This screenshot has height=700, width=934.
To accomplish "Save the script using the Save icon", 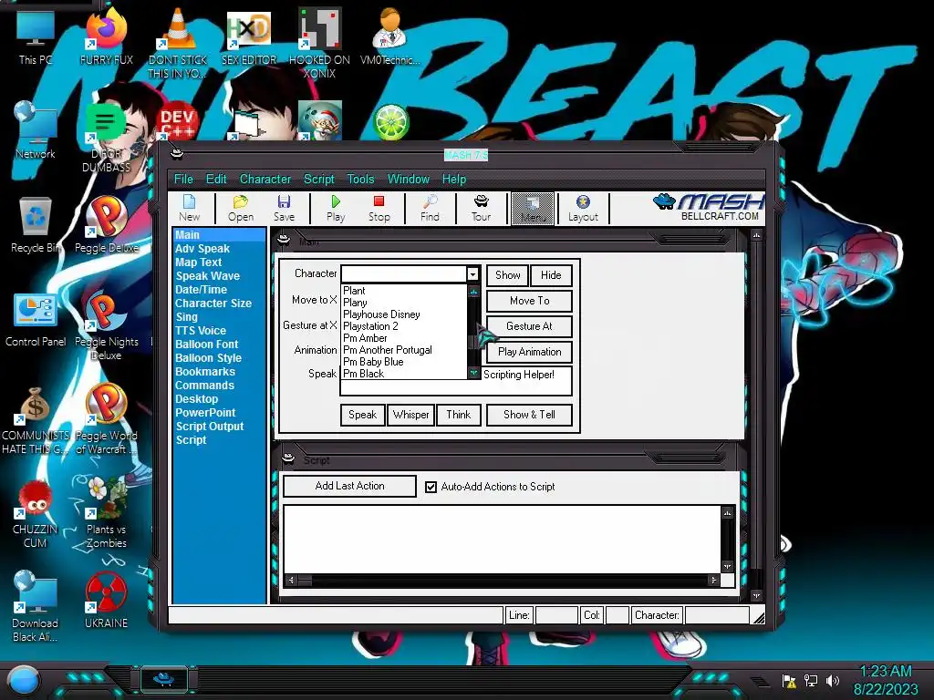I will coord(285,209).
